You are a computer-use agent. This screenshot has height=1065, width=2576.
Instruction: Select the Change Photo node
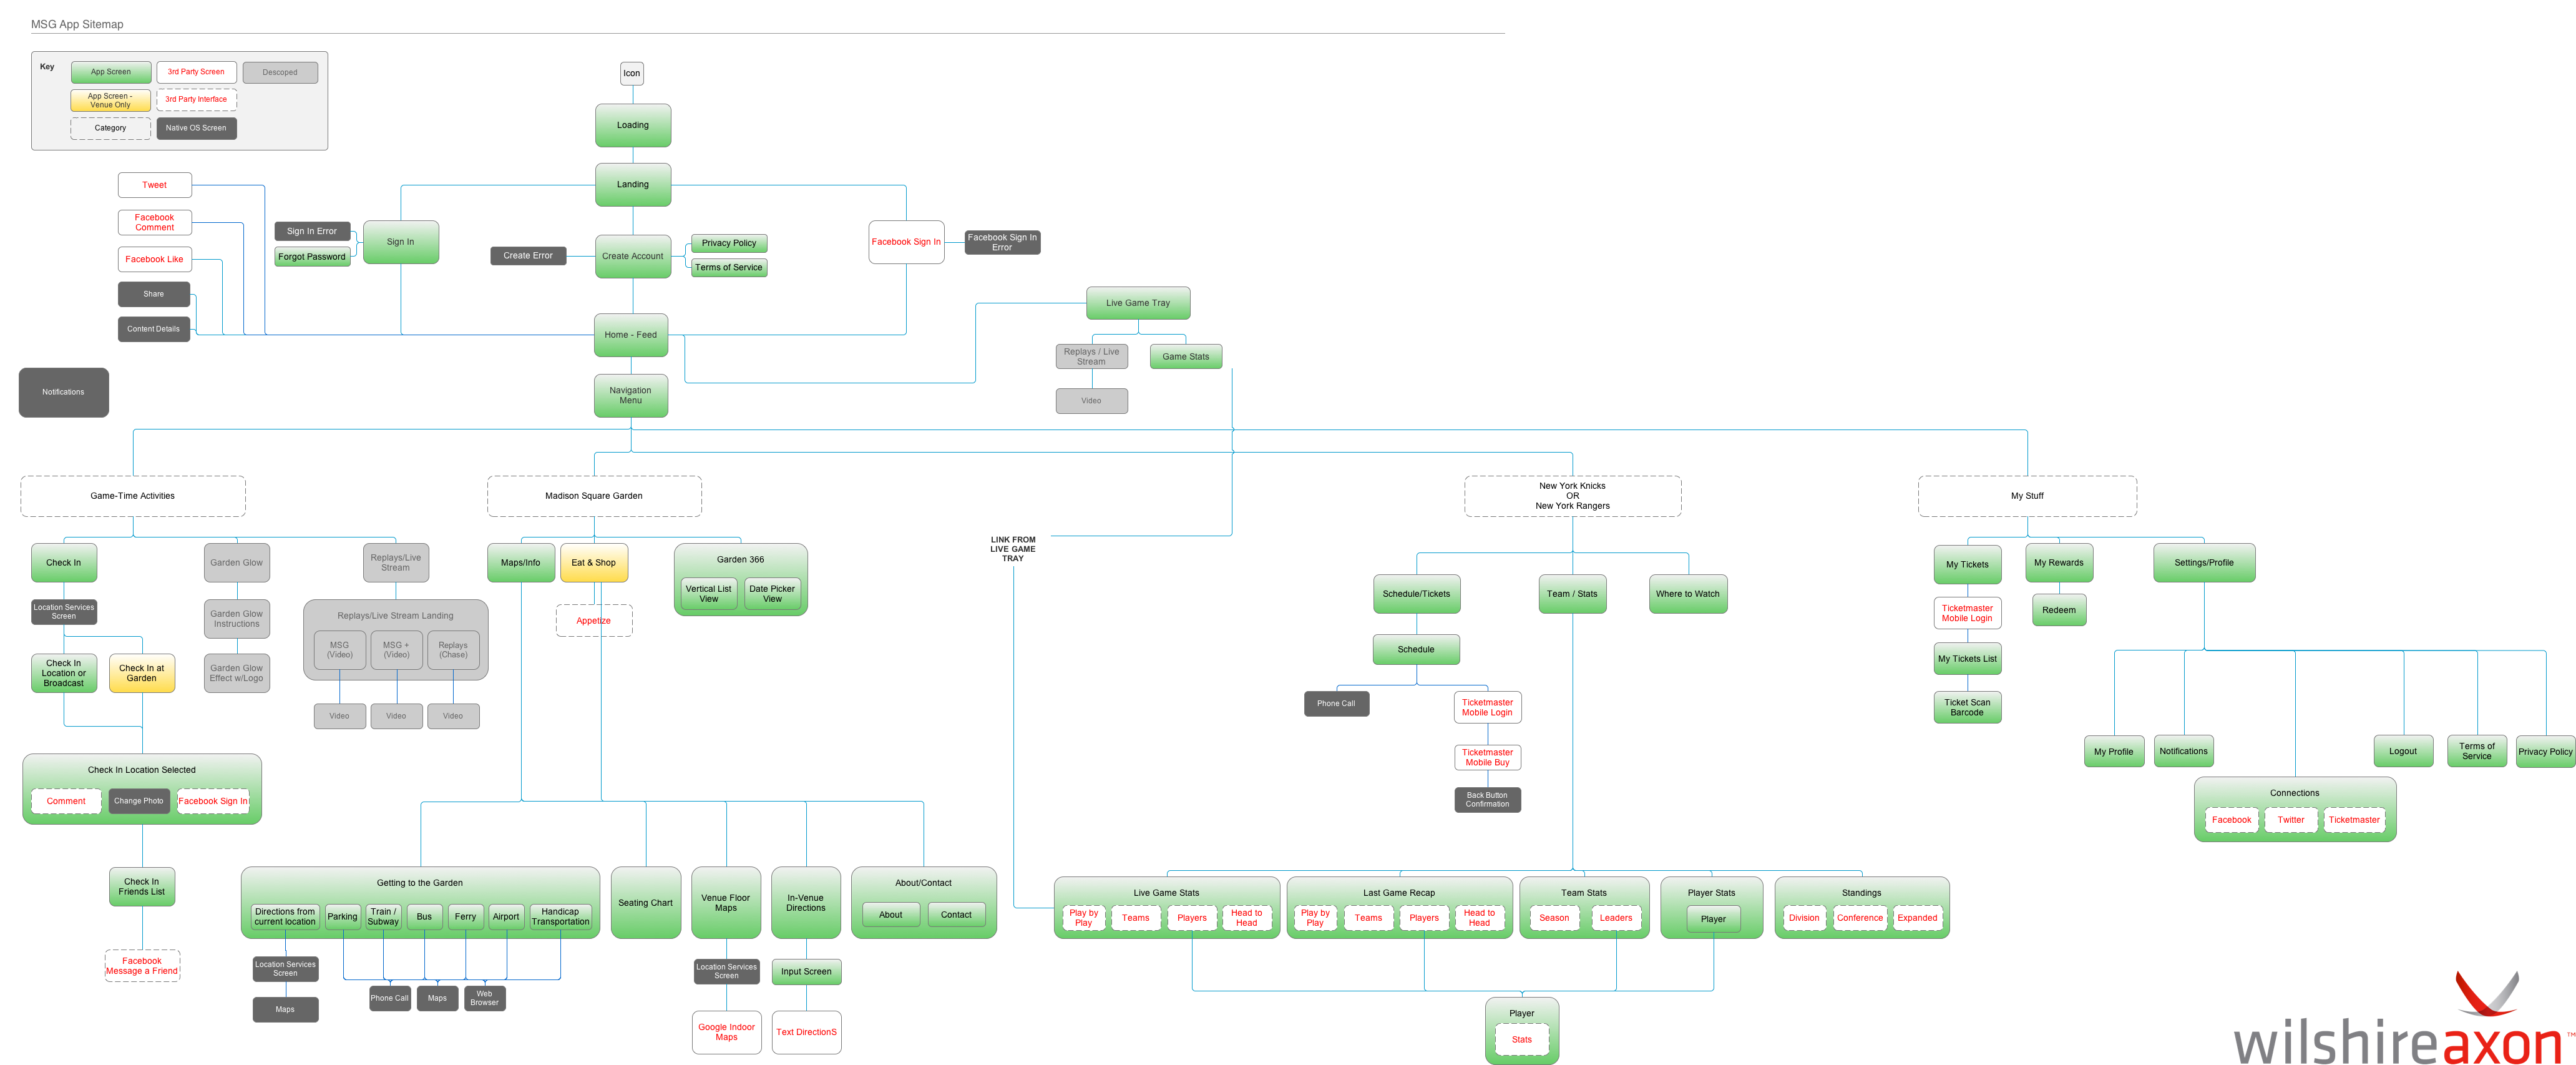(139, 801)
